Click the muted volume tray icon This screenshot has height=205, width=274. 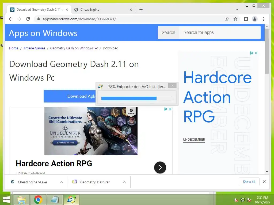pos(236,200)
